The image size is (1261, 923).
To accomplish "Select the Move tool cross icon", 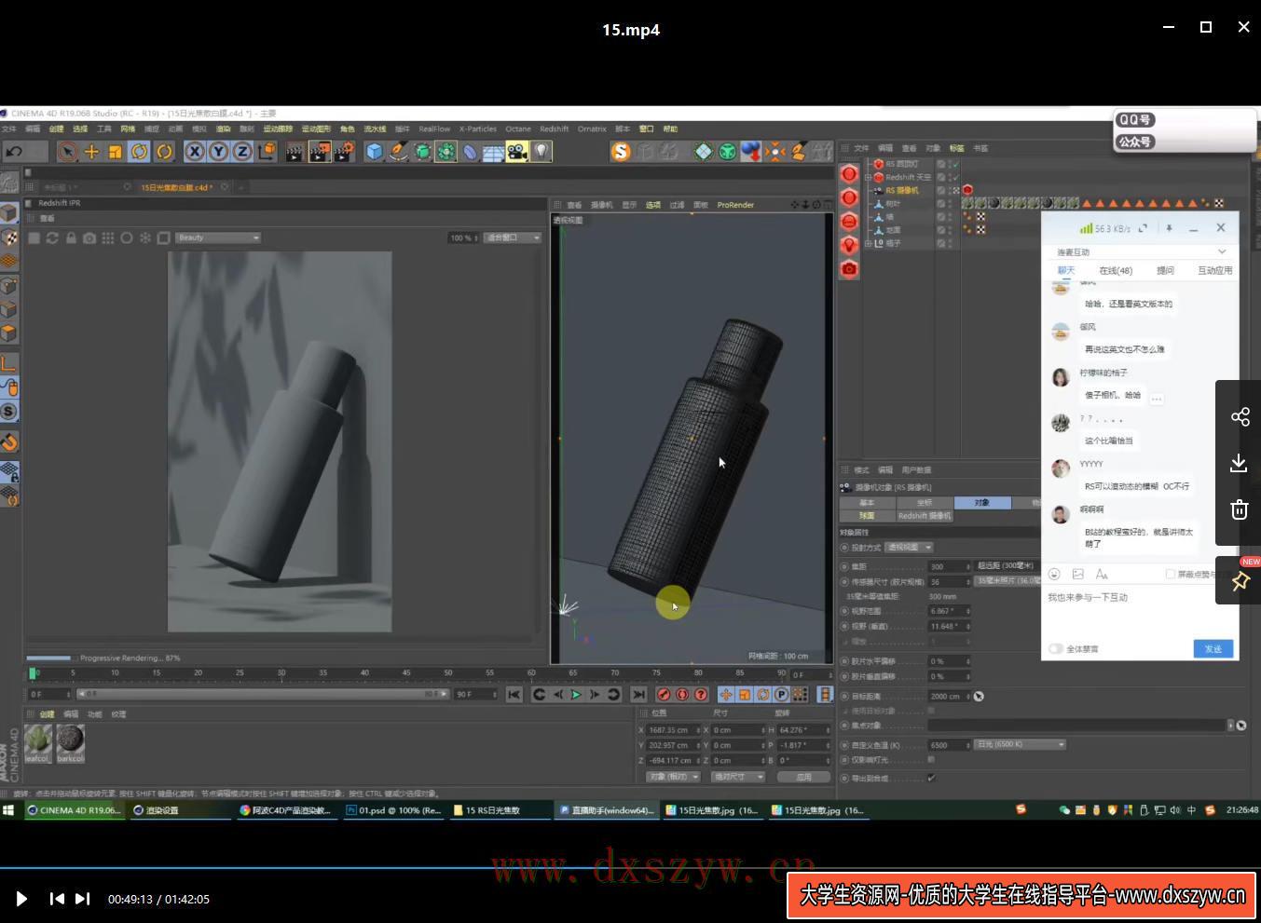I will coord(91,151).
